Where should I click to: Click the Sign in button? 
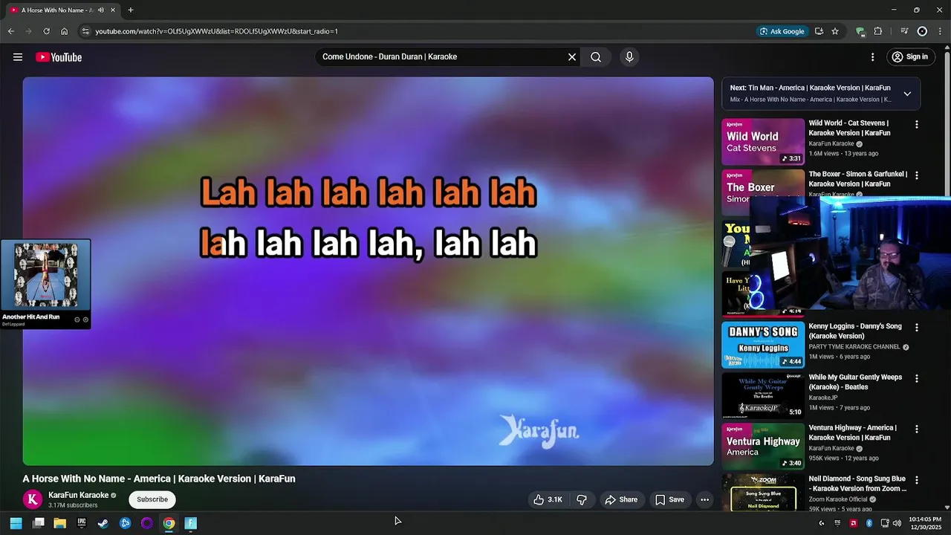(x=910, y=57)
